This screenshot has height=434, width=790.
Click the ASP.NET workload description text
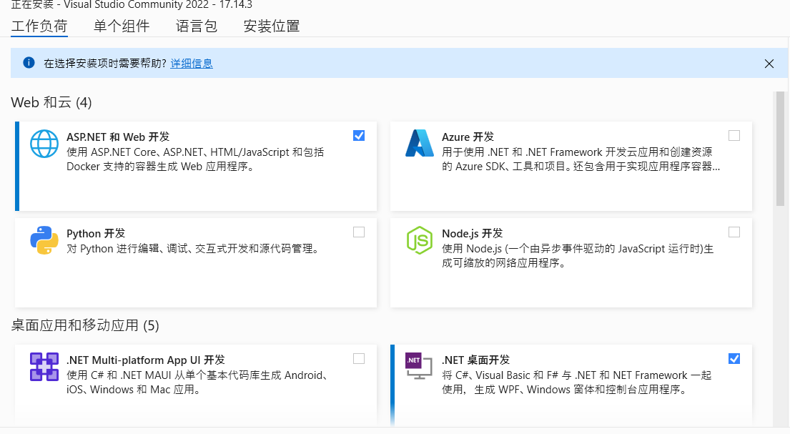[x=195, y=159]
